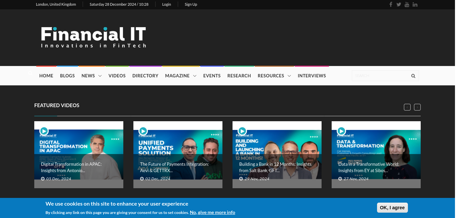
Task: Open the Facebook social icon
Action: (391, 4)
